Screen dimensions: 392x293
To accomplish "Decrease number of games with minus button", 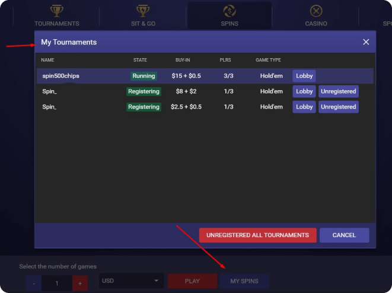I will click(x=34, y=282).
